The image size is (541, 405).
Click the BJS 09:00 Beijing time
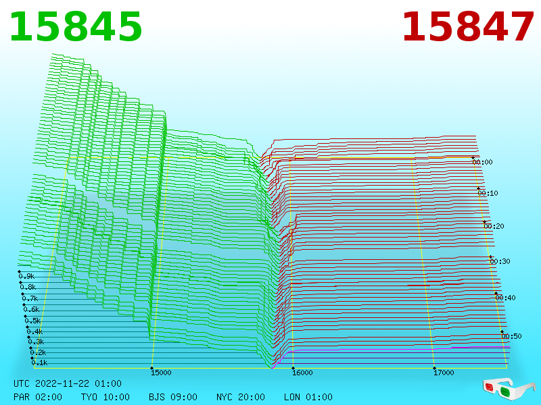point(173,397)
